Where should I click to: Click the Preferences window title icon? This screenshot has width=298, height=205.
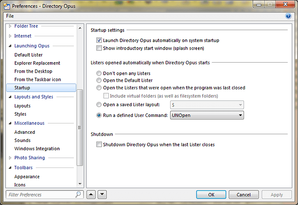coord(6,6)
